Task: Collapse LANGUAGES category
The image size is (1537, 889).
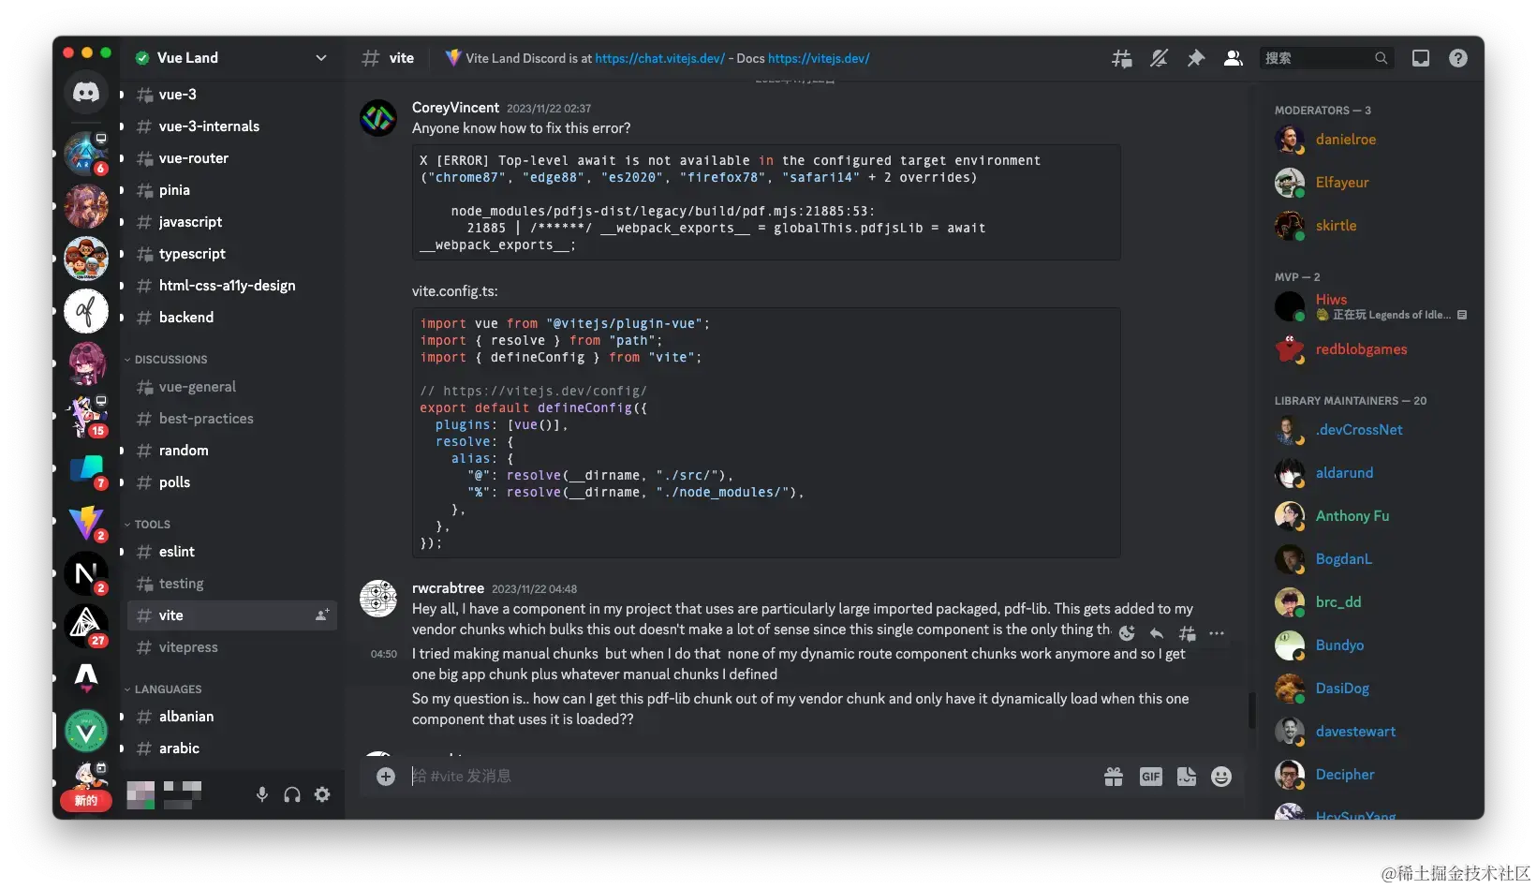Action: pos(163,689)
